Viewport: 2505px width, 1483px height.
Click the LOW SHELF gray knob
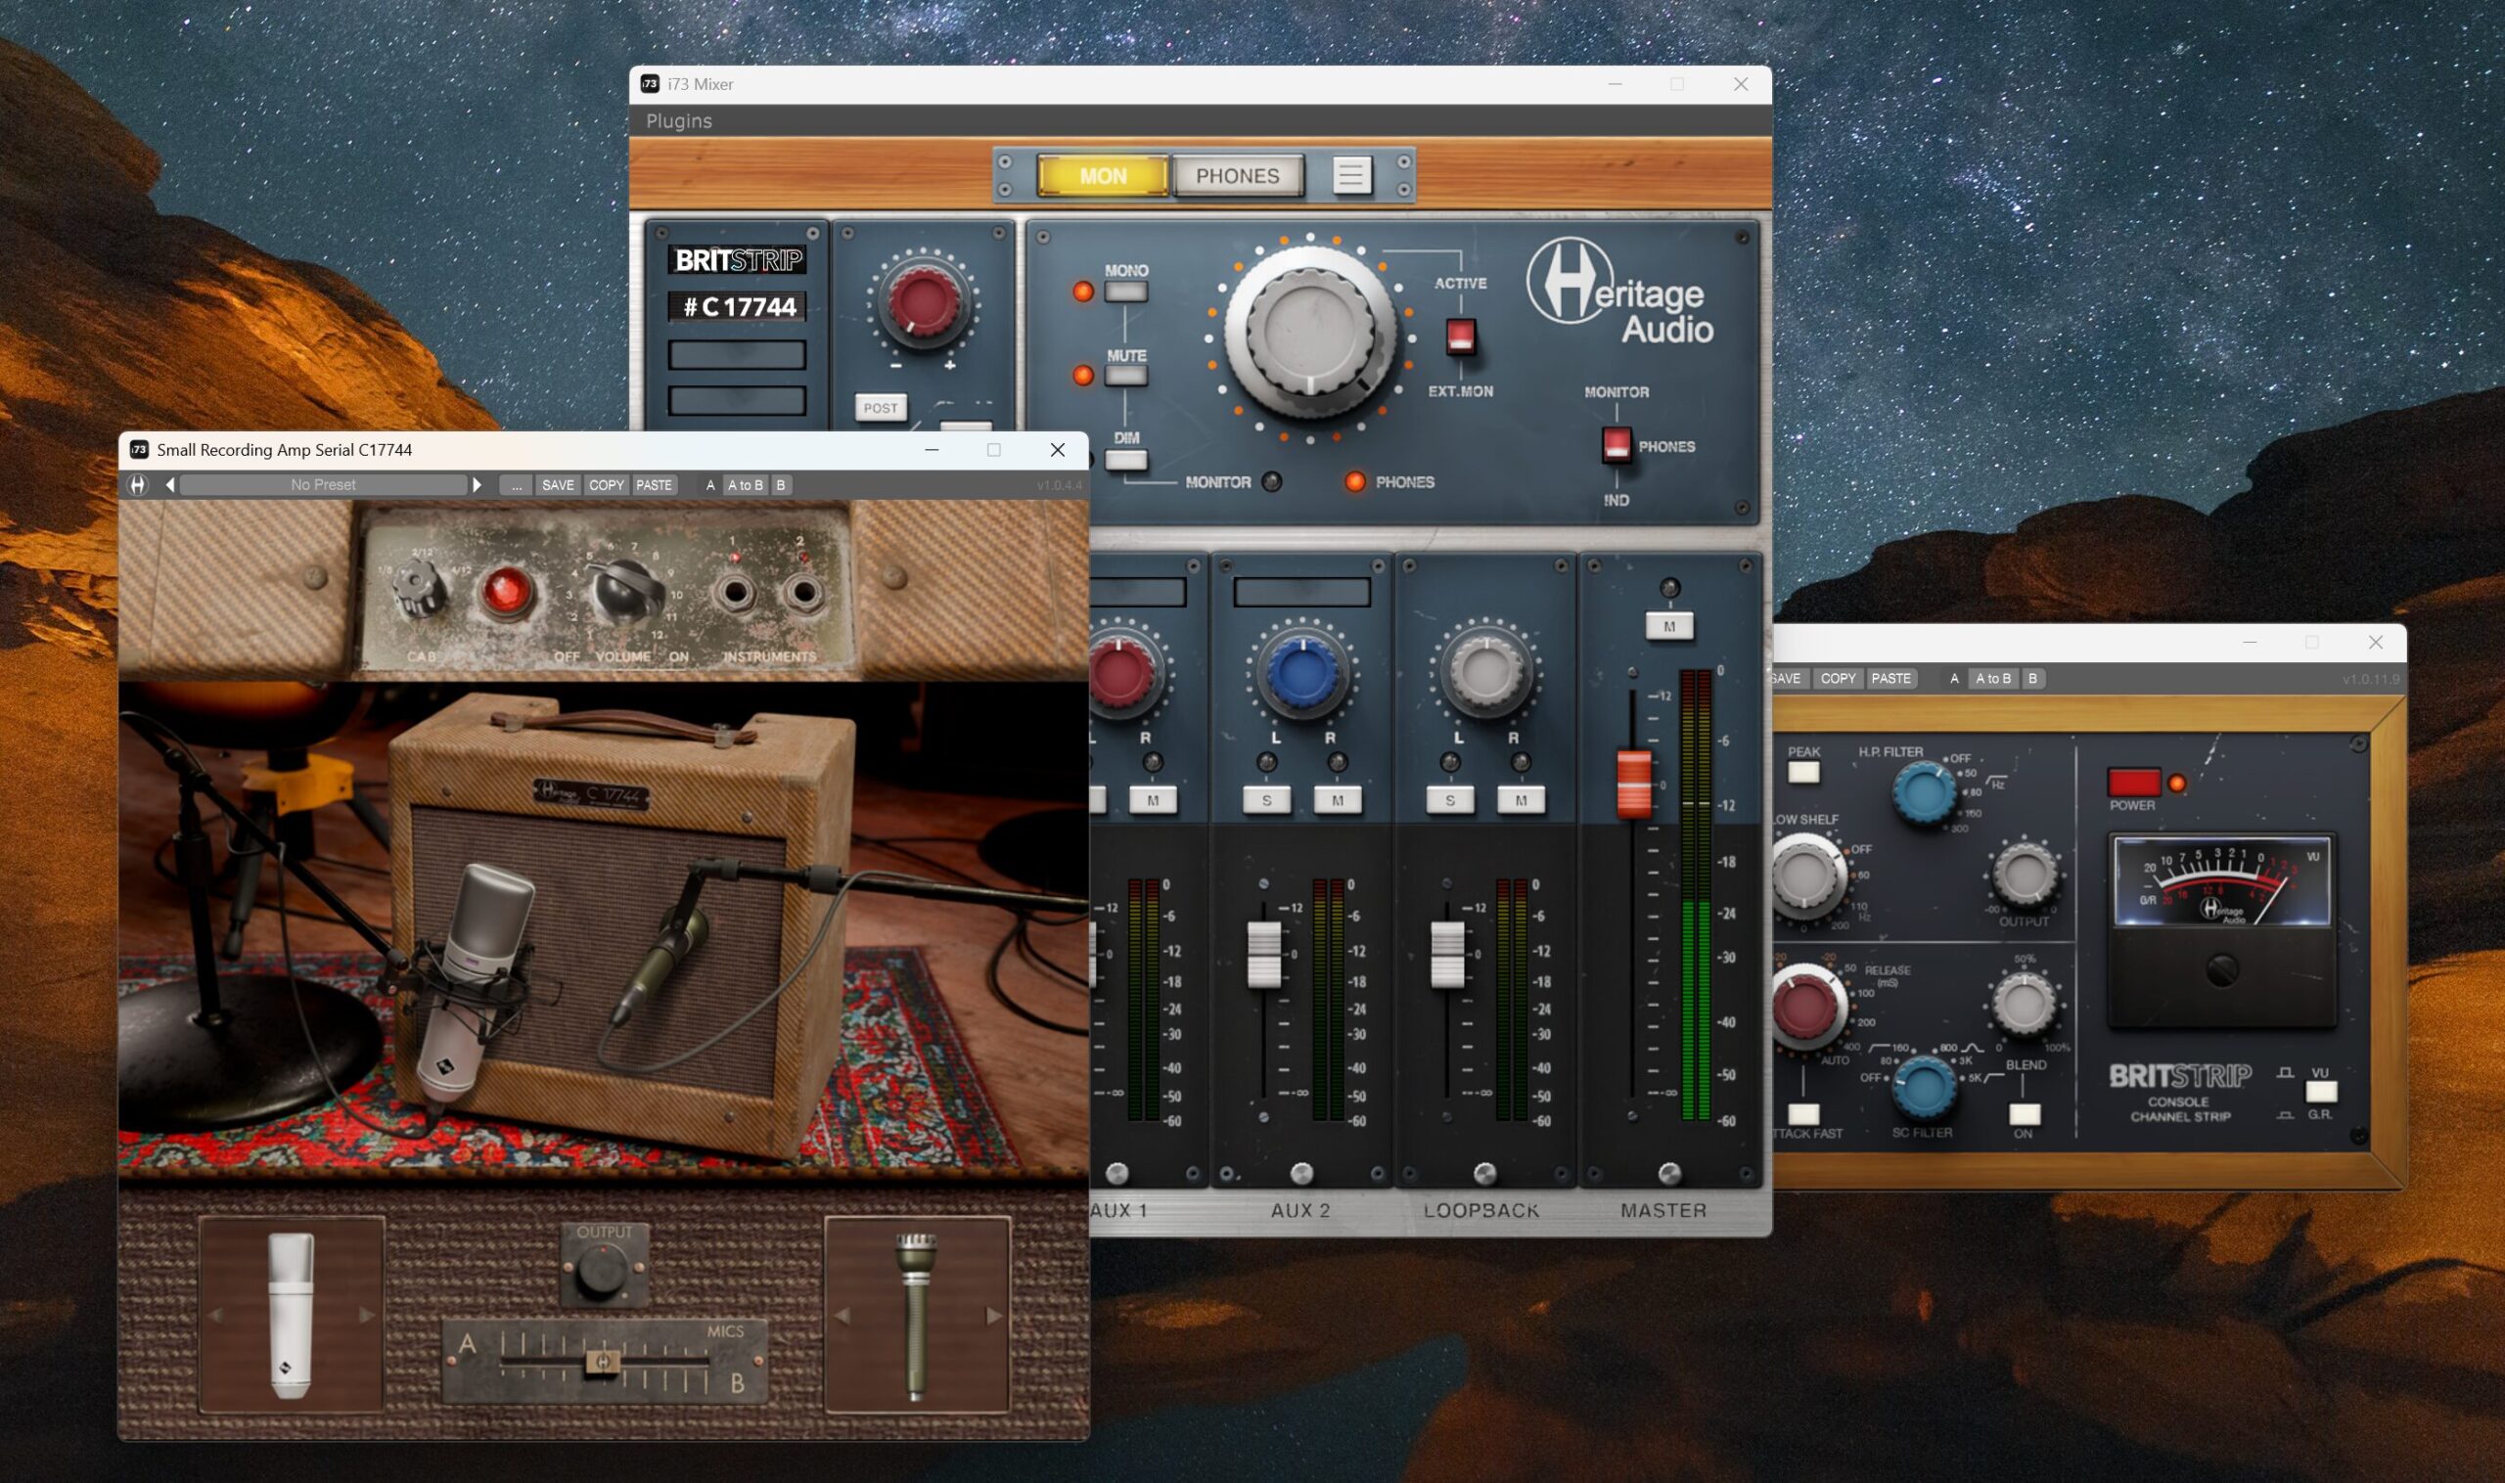coord(1805,875)
